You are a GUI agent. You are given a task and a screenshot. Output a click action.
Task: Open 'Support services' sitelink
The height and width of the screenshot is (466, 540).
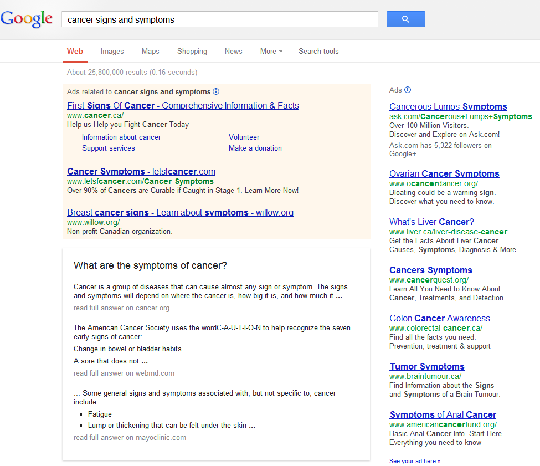109,148
